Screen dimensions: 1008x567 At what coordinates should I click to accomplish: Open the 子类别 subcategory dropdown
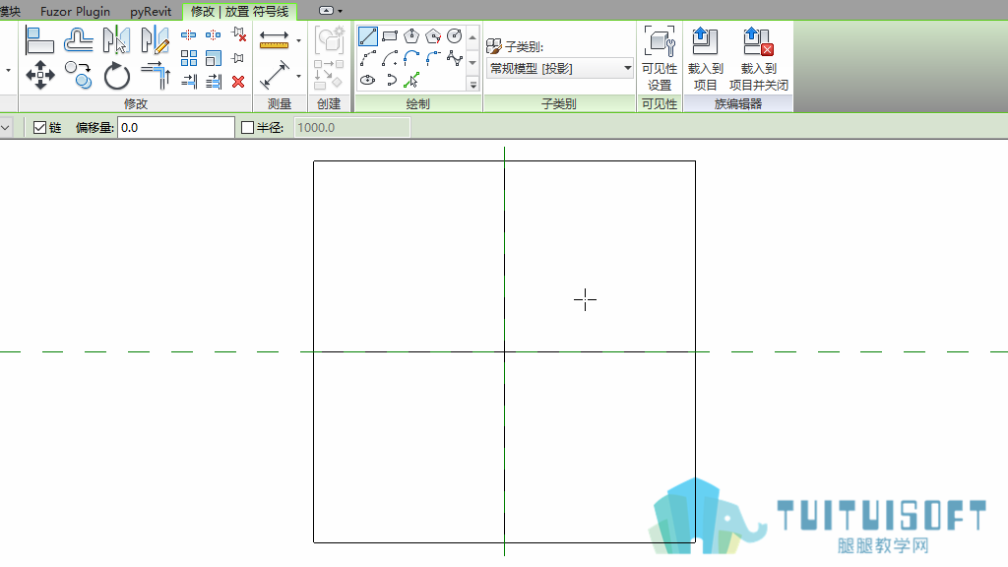tap(560, 68)
